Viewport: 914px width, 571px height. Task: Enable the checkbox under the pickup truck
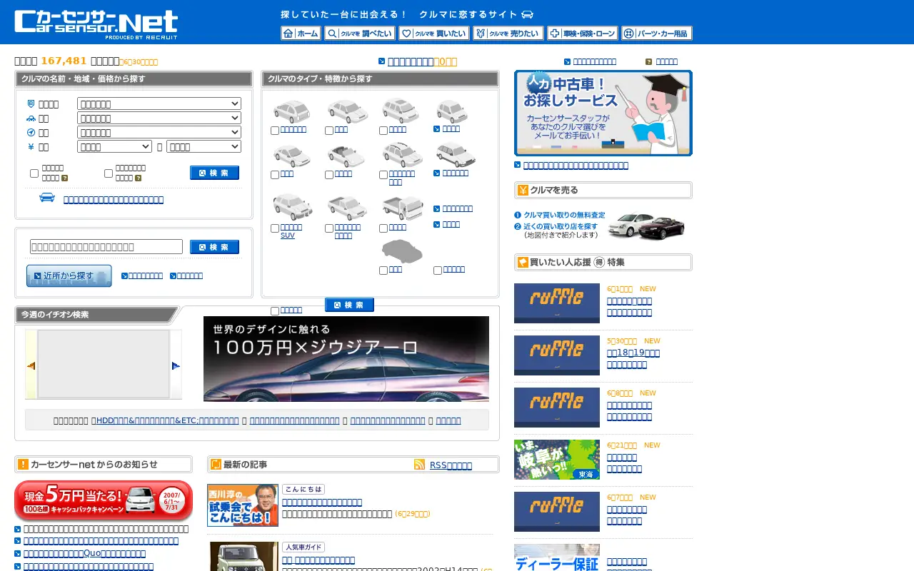[x=329, y=228]
